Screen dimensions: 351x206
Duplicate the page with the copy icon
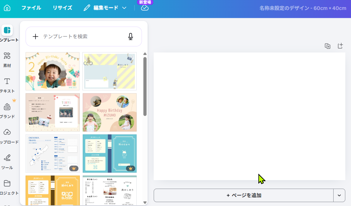tap(328, 46)
